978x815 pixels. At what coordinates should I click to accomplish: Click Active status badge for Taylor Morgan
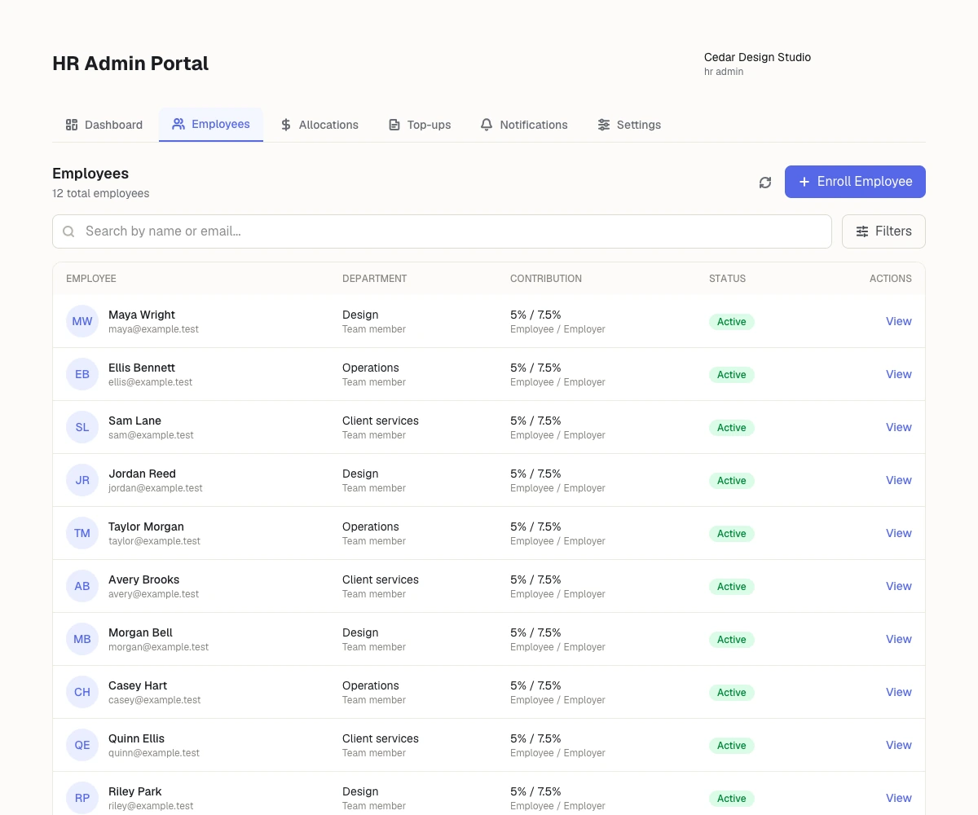(x=732, y=534)
